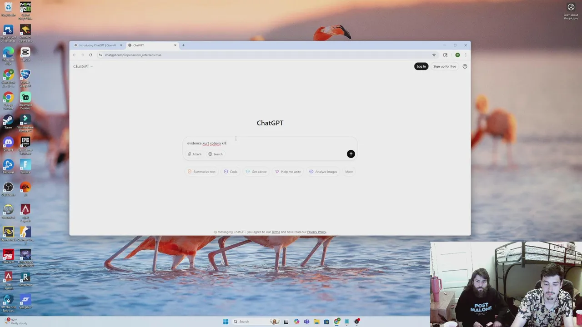Open the Recycle Bin desktop icon
Screen dimensions: 582x327
8,10
